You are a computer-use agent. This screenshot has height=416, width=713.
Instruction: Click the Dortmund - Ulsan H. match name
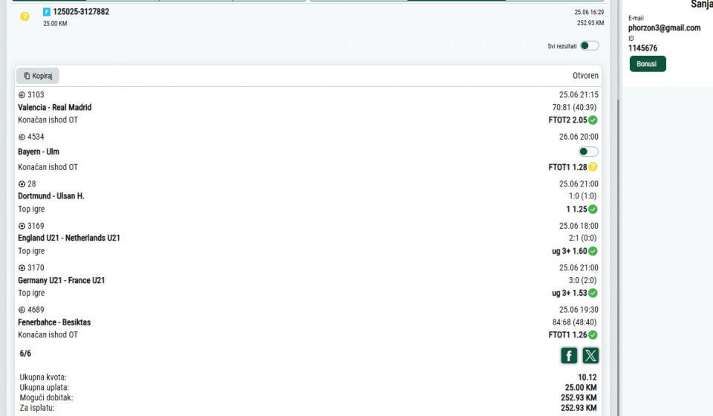pos(51,196)
